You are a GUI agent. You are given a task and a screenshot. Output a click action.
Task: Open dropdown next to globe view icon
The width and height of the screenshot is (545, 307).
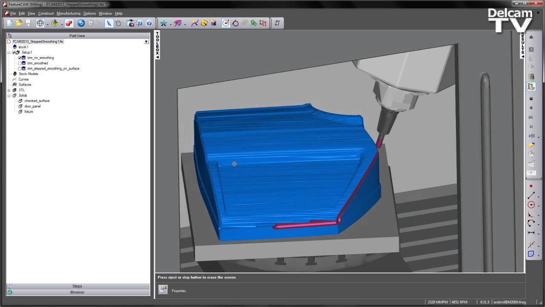pyautogui.click(x=47, y=24)
